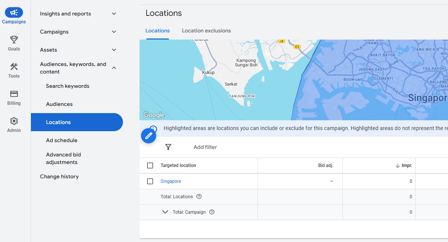448x242 pixels.
Task: Click the Toa Payoh map label
Action: [x=433, y=69]
